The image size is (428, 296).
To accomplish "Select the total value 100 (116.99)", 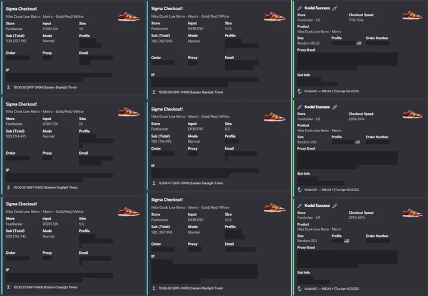I will (x=162, y=141).
